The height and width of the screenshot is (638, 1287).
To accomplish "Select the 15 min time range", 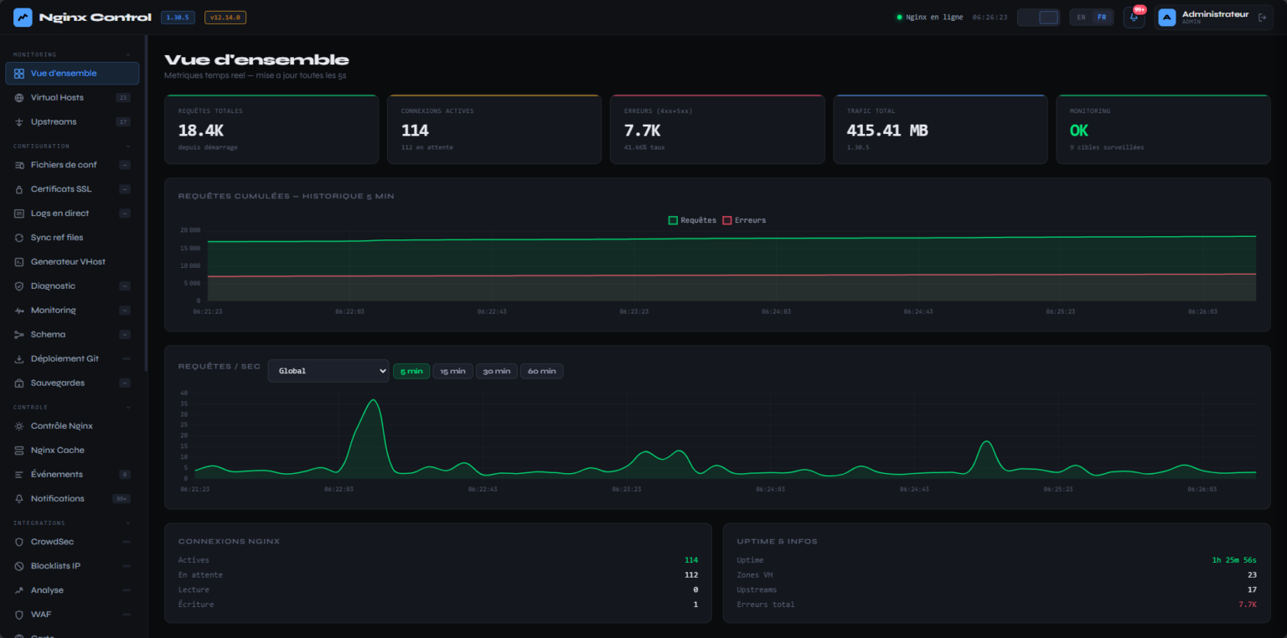I will coord(453,371).
